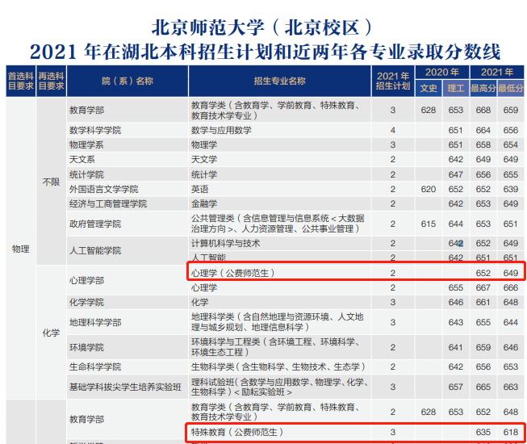Click the subtitle about 2021年在湖北本科招生计划
The height and width of the screenshot is (444, 527).
[x=266, y=52]
